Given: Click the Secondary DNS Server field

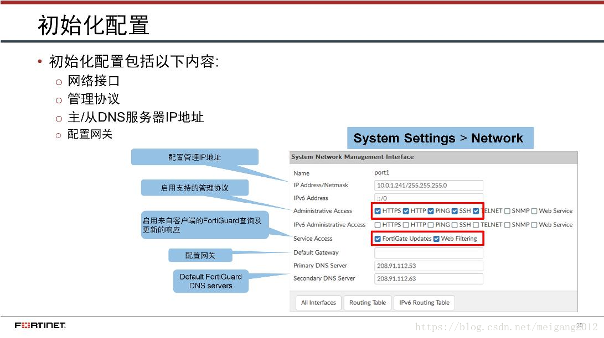Looking at the screenshot, I should (429, 279).
